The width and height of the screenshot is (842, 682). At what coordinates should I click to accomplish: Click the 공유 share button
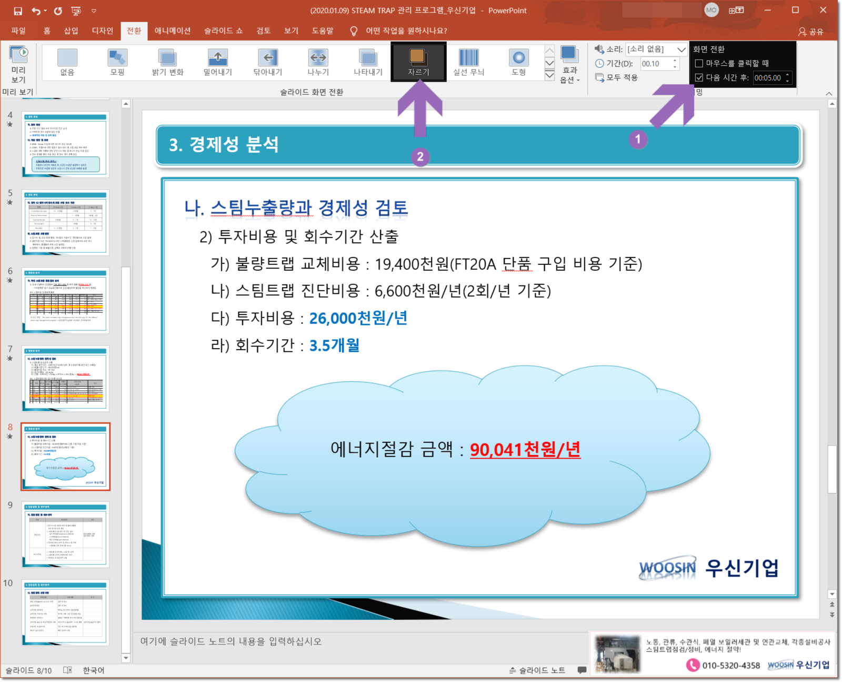[x=810, y=32]
